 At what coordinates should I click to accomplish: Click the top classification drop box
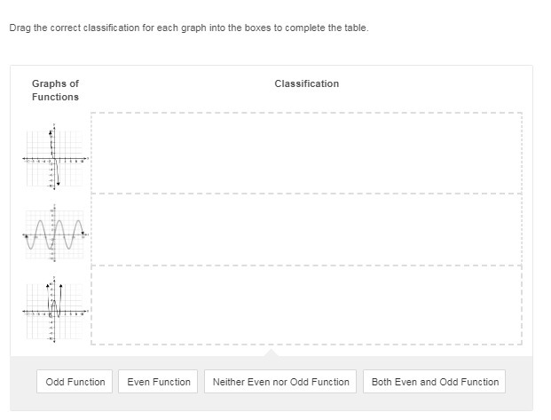pos(306,153)
